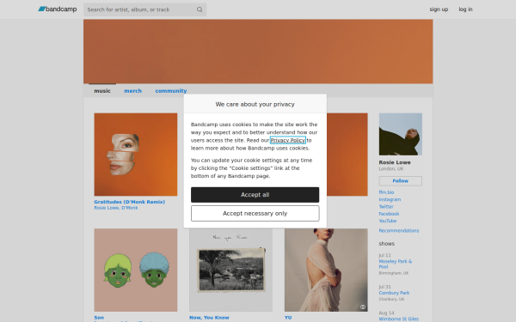Switch to the community tab
516x322 pixels.
[x=171, y=91]
